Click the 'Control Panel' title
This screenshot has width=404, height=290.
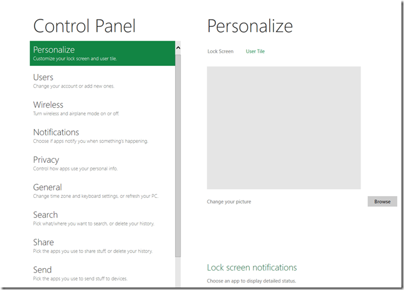point(84,26)
